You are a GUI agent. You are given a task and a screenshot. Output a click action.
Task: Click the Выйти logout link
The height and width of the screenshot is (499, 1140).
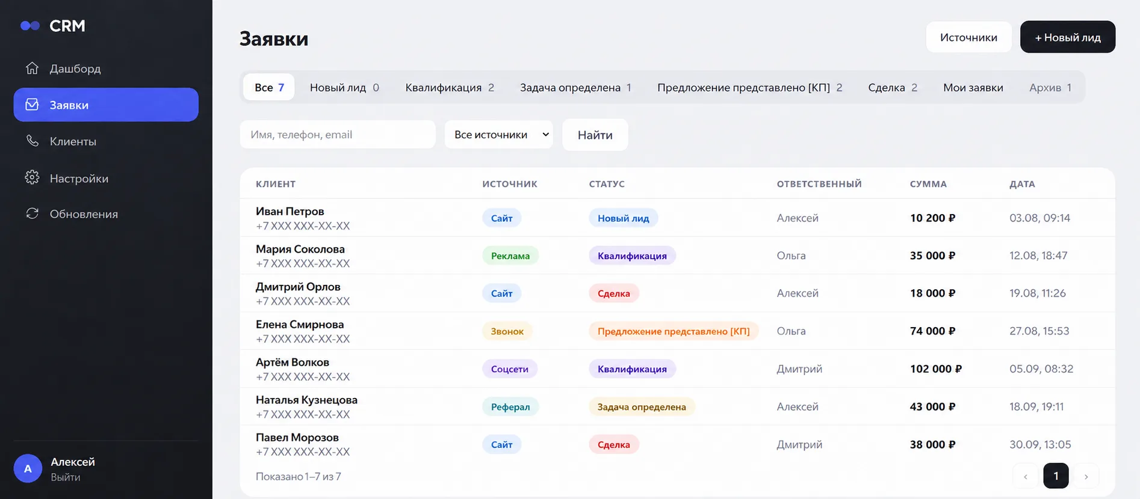pyautogui.click(x=66, y=477)
